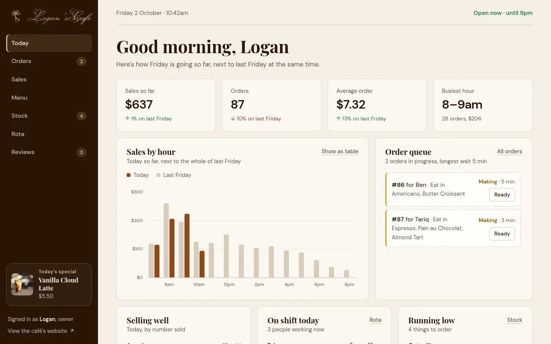Go to Orders in sidebar
Screen dimensions: 551x344
coord(49,61)
